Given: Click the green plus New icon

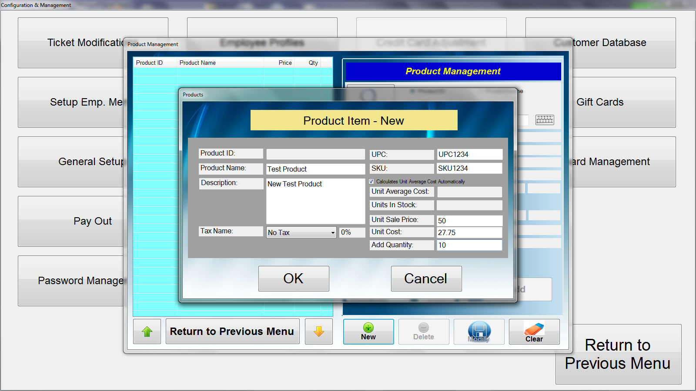Looking at the screenshot, I should click(x=368, y=328).
